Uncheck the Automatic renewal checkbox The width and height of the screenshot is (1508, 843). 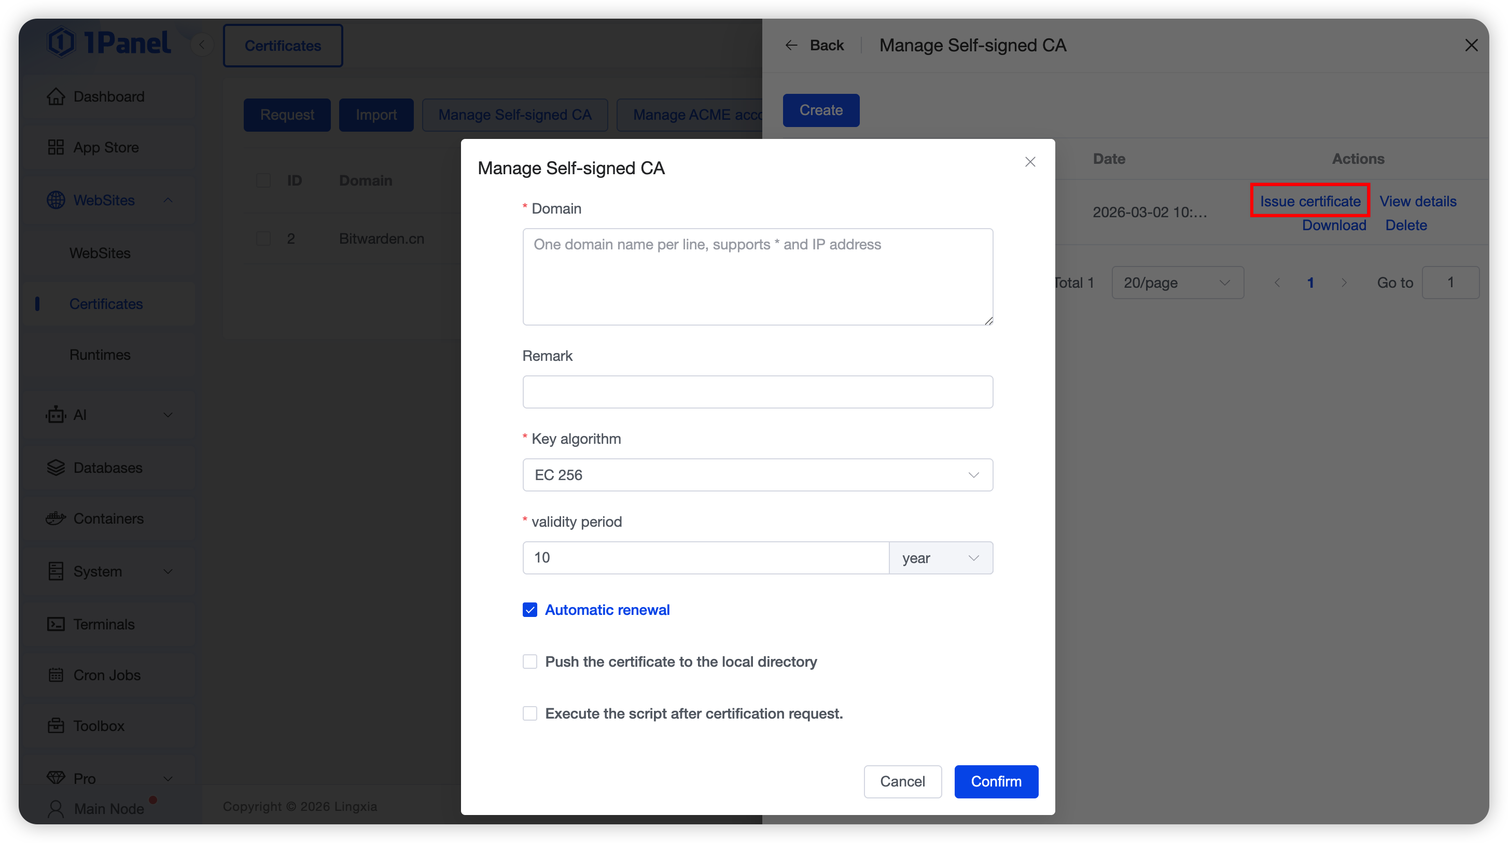coord(530,610)
